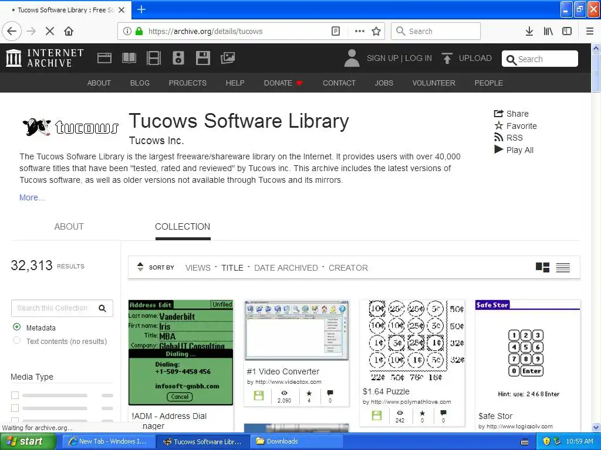Share this Tucows collection

(511, 114)
